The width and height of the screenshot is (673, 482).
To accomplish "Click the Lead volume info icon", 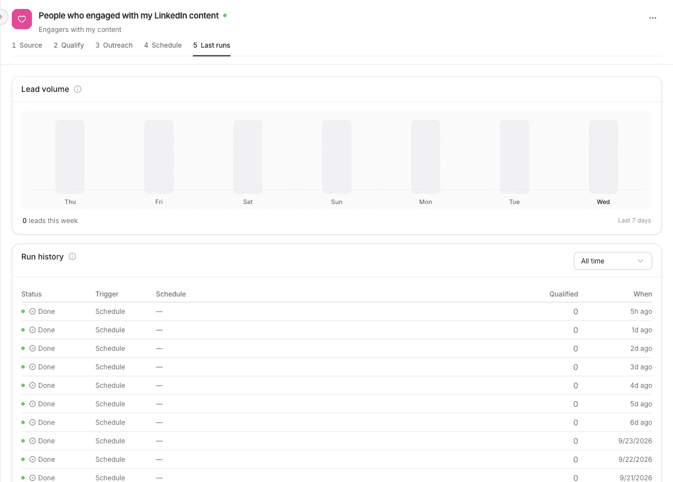I will [78, 89].
